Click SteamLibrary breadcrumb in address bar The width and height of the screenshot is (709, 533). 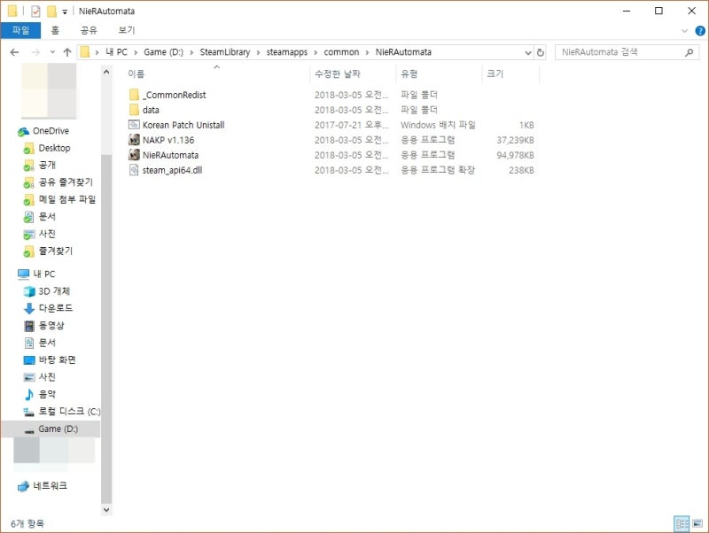click(x=225, y=52)
